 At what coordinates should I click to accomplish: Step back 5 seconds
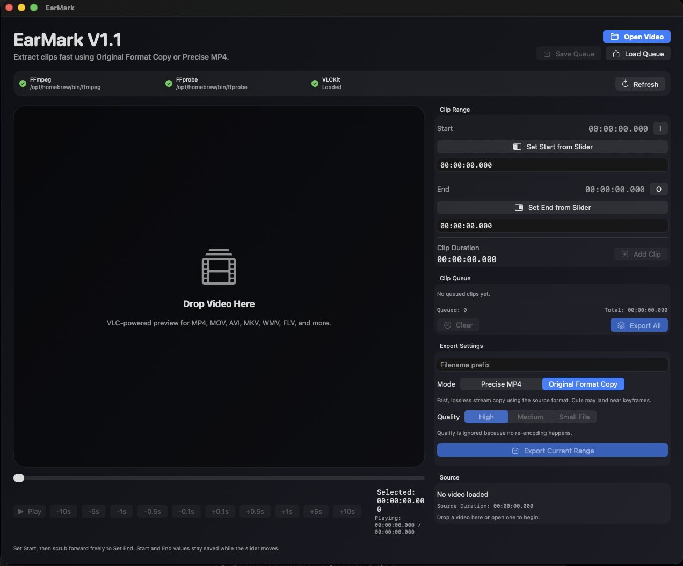pos(94,511)
